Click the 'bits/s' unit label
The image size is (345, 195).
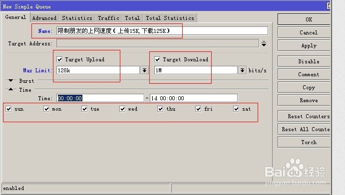click(x=258, y=70)
